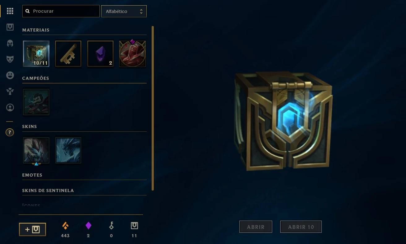Select the Hextech chest 10/11 material
406x244 pixels.
[x=36, y=54]
